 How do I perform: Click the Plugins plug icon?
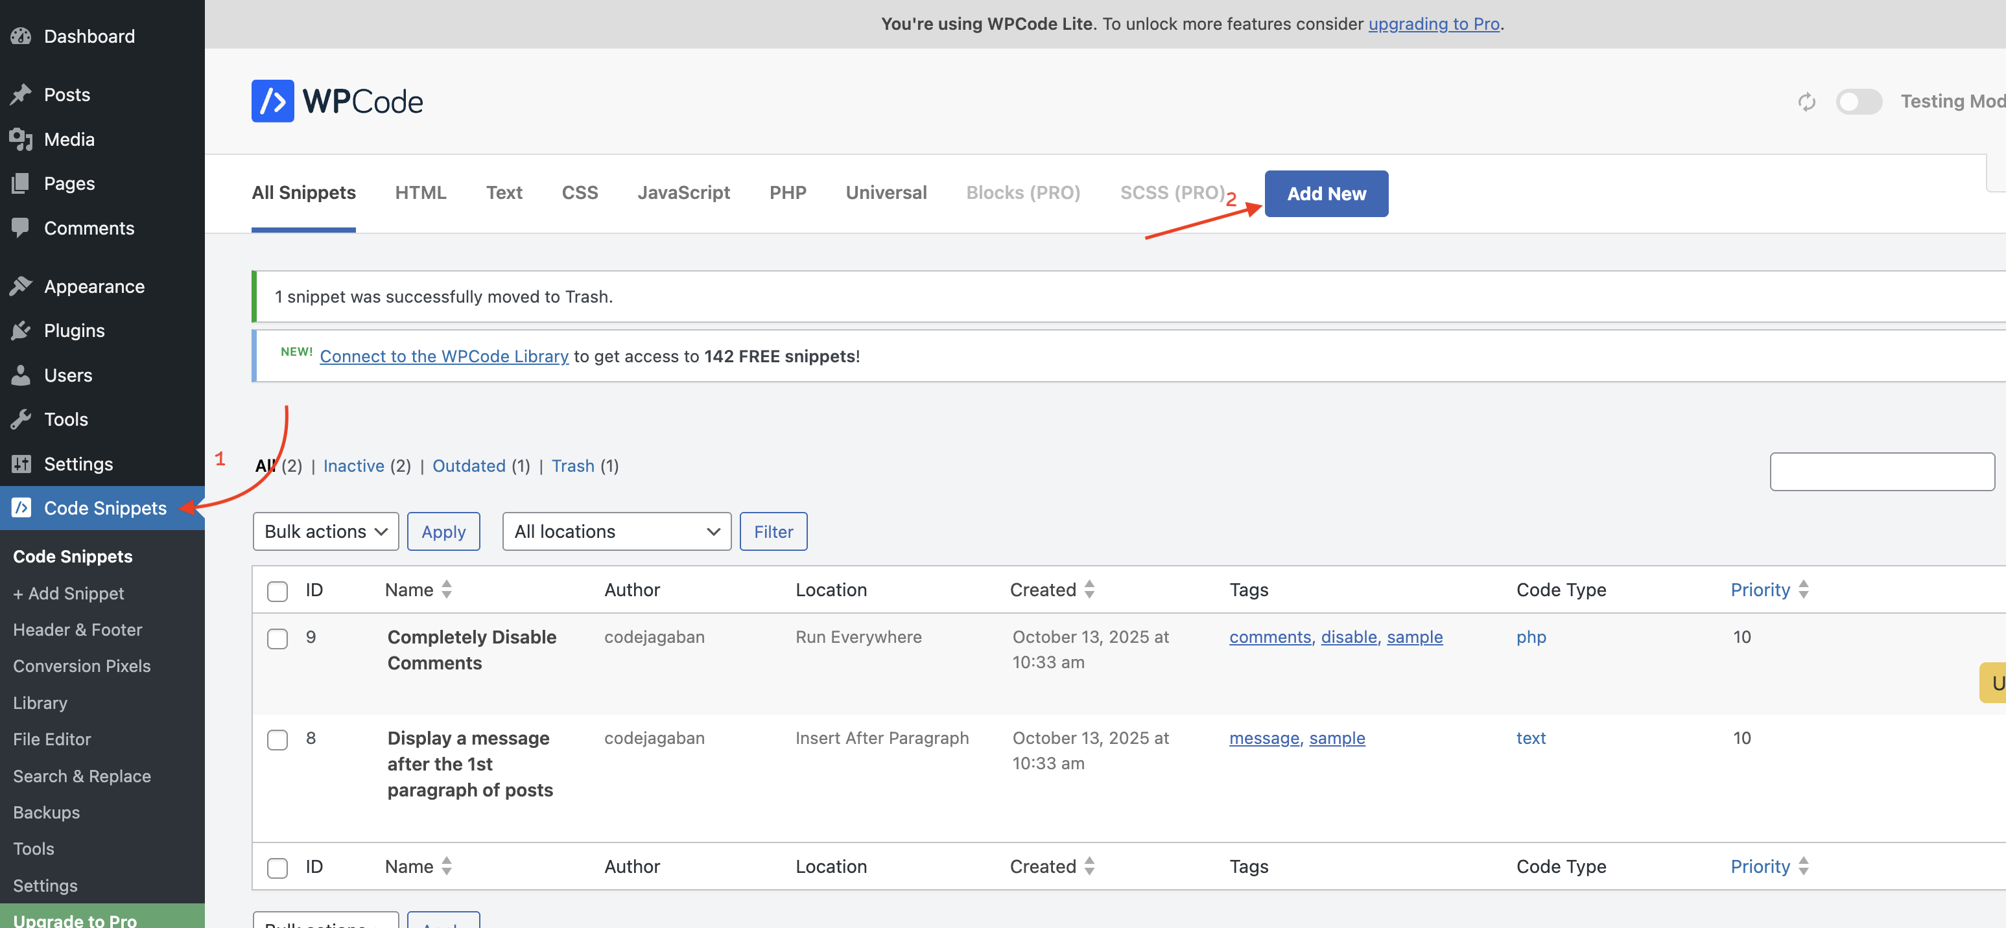coord(21,331)
